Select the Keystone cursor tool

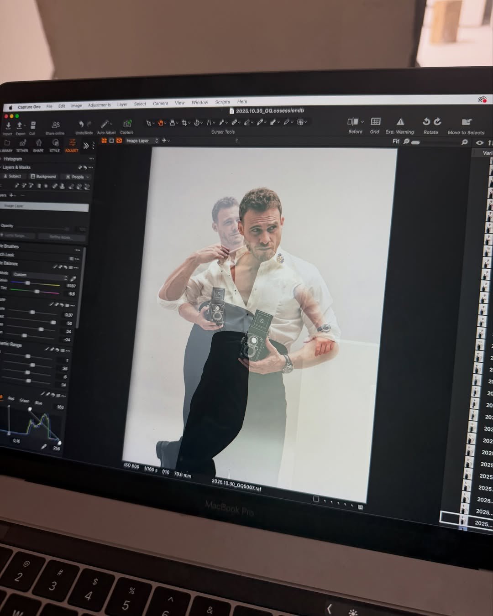[209, 123]
